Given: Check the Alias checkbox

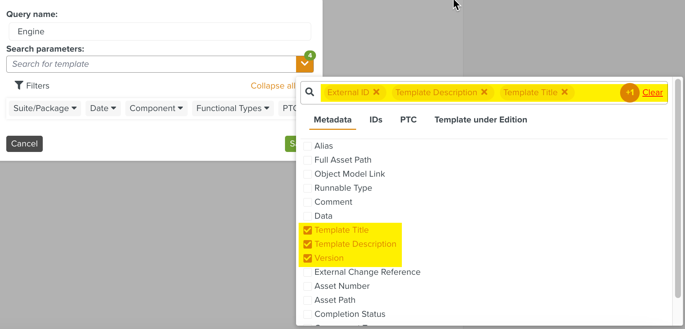Looking at the screenshot, I should coord(307,146).
